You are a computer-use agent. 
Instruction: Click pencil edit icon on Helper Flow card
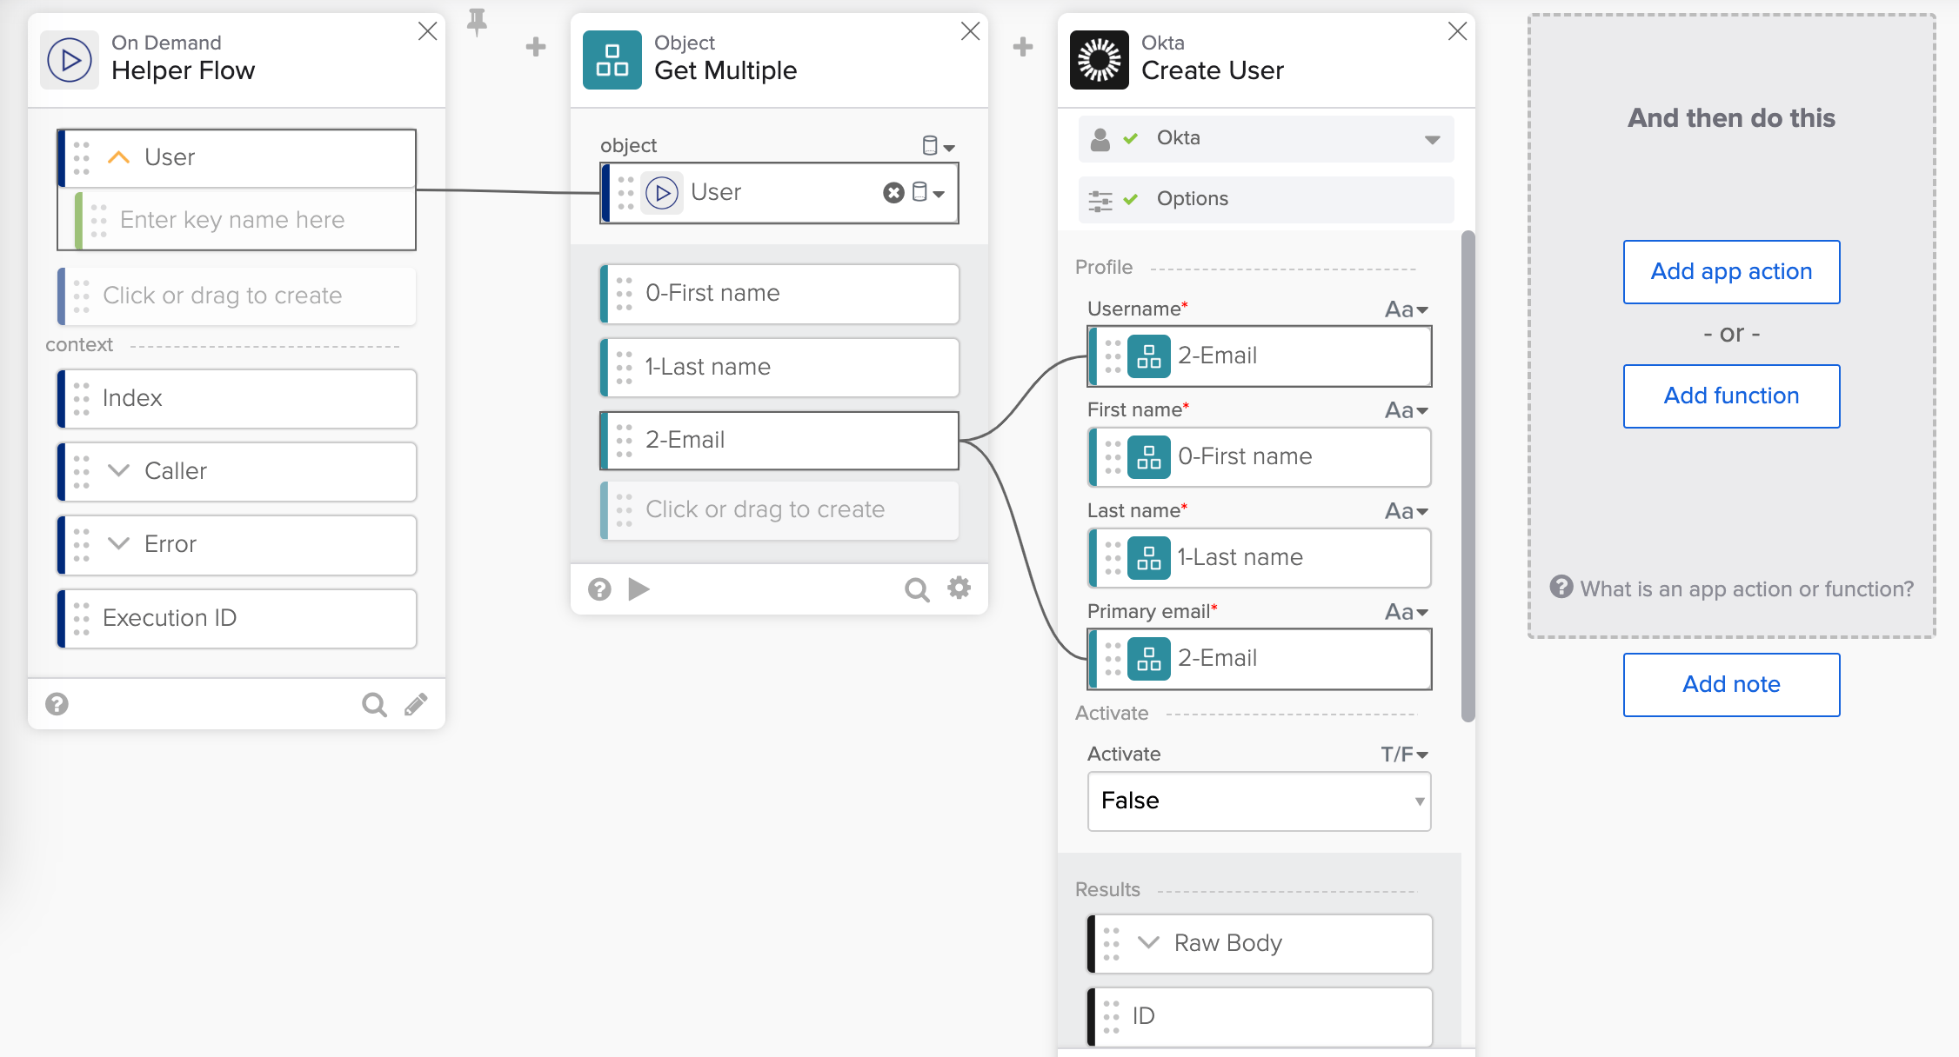pos(416,704)
